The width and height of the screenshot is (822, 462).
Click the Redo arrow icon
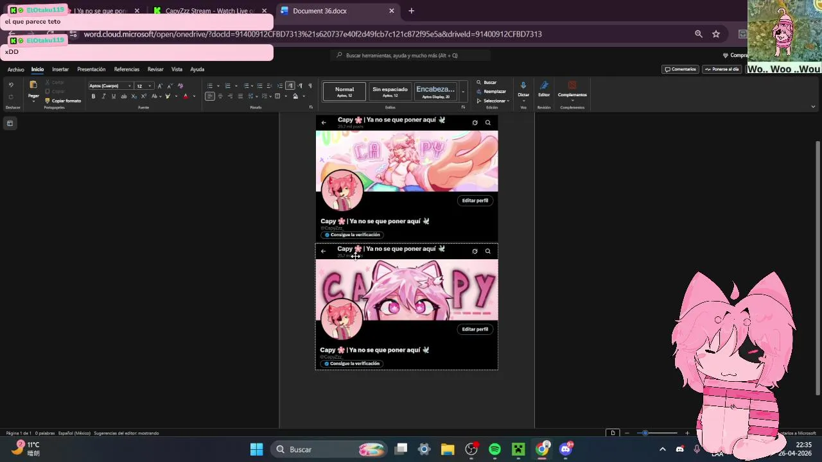[x=11, y=97]
